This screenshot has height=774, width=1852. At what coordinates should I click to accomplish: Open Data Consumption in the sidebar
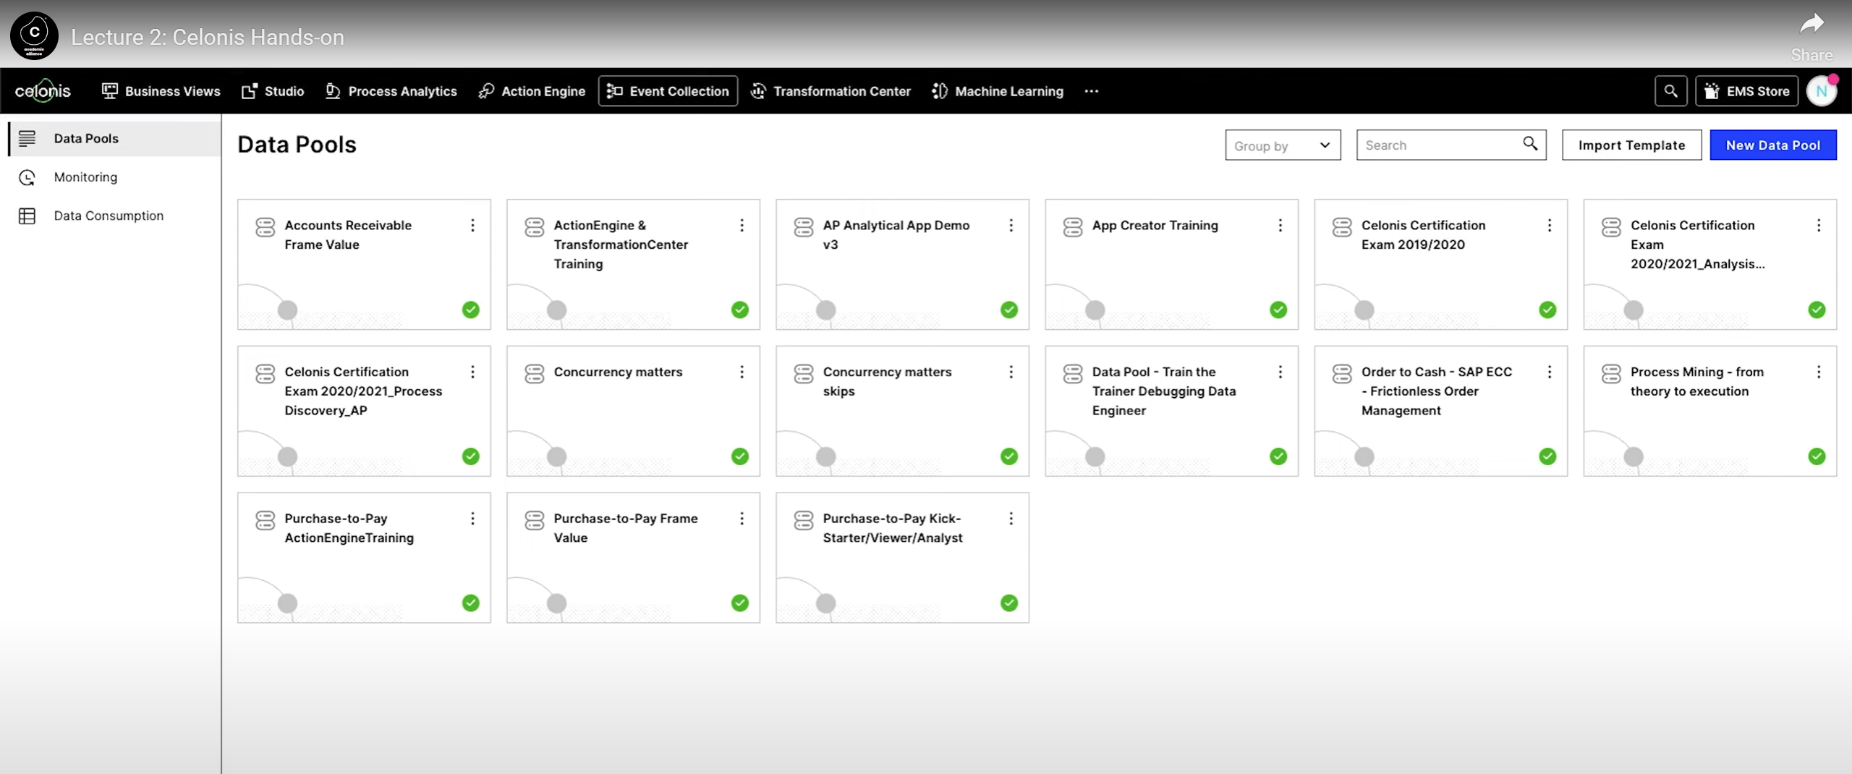pyautogui.click(x=114, y=216)
